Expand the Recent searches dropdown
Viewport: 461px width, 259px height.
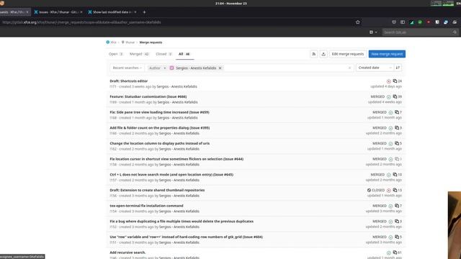click(x=127, y=68)
